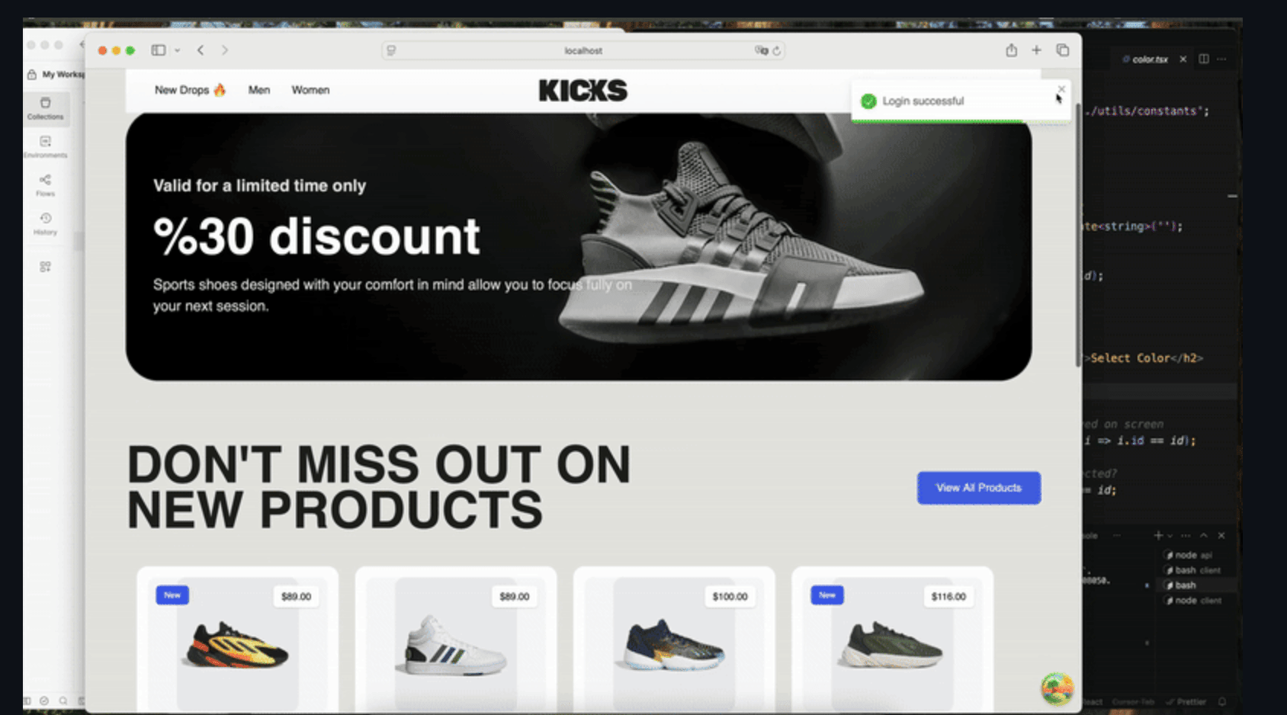Close the color.tsx editor tab
This screenshot has width=1287, height=715.
tap(1183, 59)
